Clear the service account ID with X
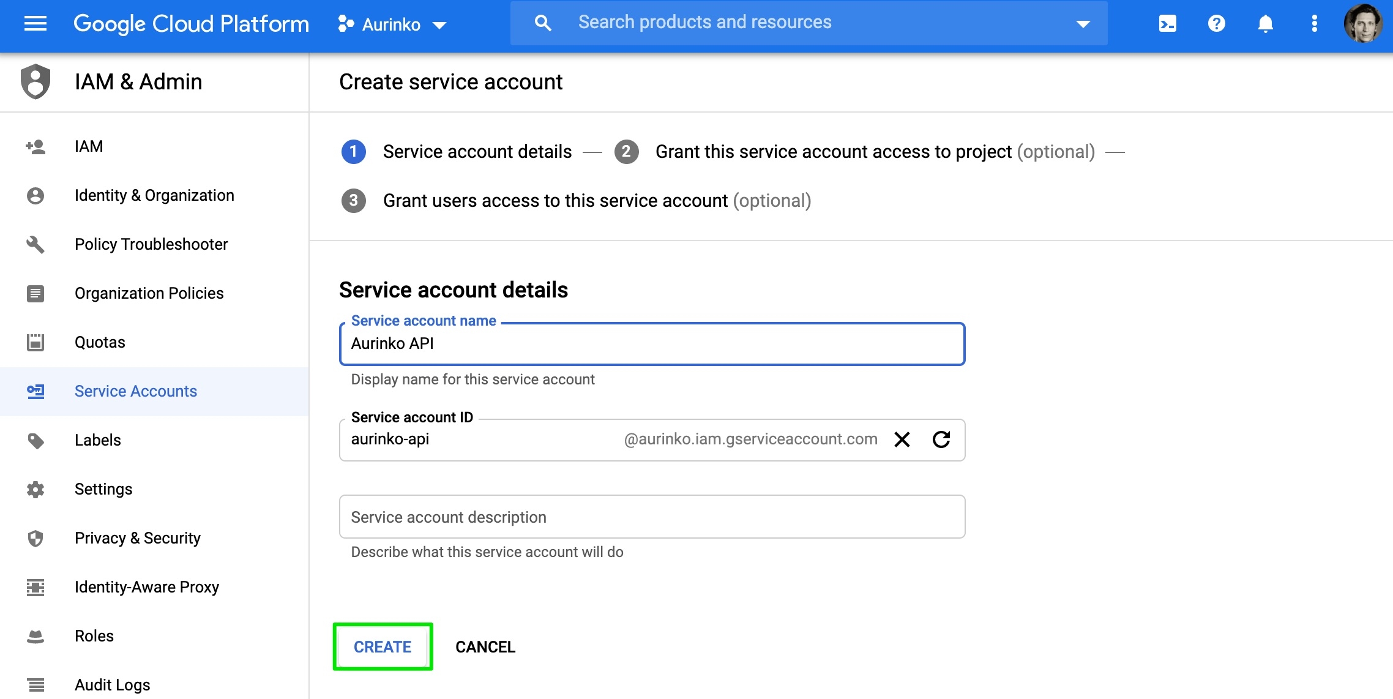1393x699 pixels. coord(902,439)
